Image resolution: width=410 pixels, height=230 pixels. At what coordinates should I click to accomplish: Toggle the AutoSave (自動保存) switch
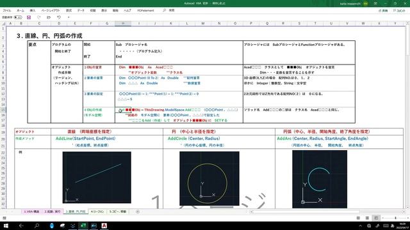pos(18,17)
